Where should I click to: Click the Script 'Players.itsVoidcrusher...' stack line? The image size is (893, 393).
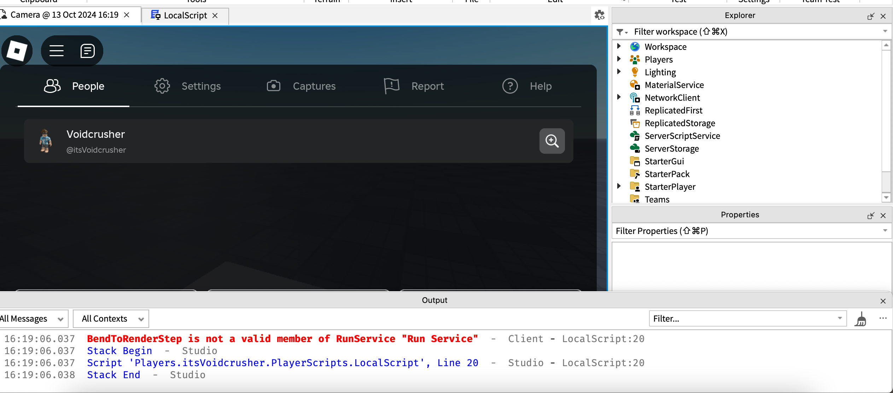point(282,363)
